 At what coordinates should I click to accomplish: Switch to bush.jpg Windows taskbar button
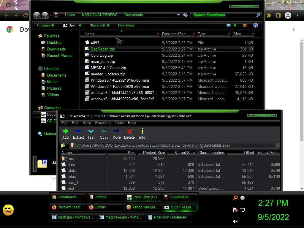point(73,217)
